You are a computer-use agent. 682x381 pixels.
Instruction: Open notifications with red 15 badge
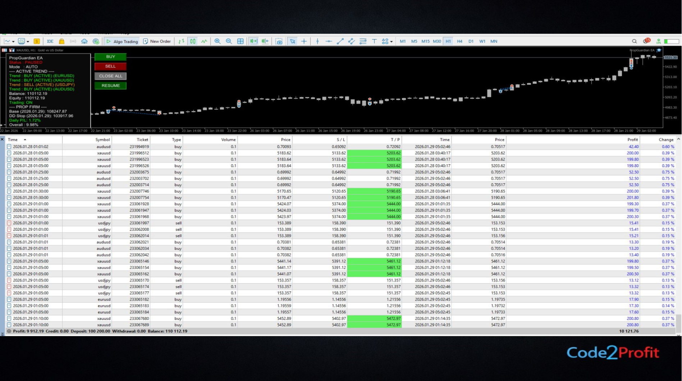[647, 41]
